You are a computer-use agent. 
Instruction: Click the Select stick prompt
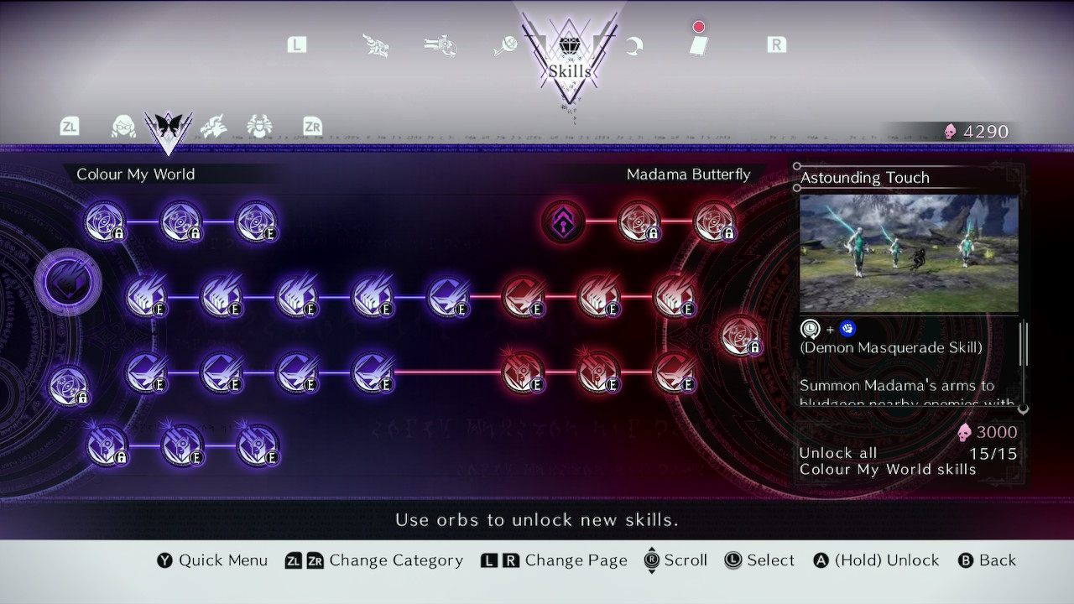pyautogui.click(x=759, y=560)
